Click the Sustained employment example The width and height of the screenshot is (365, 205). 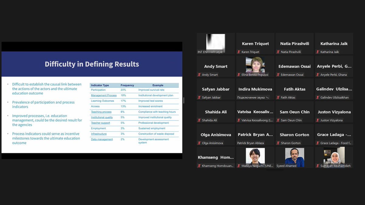[x=151, y=128]
